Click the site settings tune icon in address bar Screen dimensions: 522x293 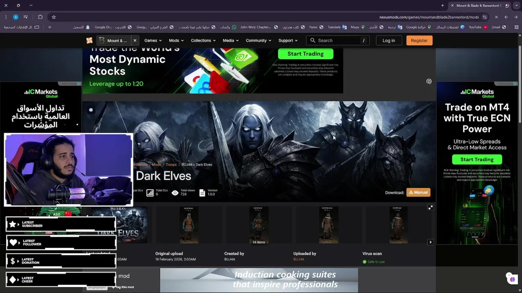pos(484,17)
